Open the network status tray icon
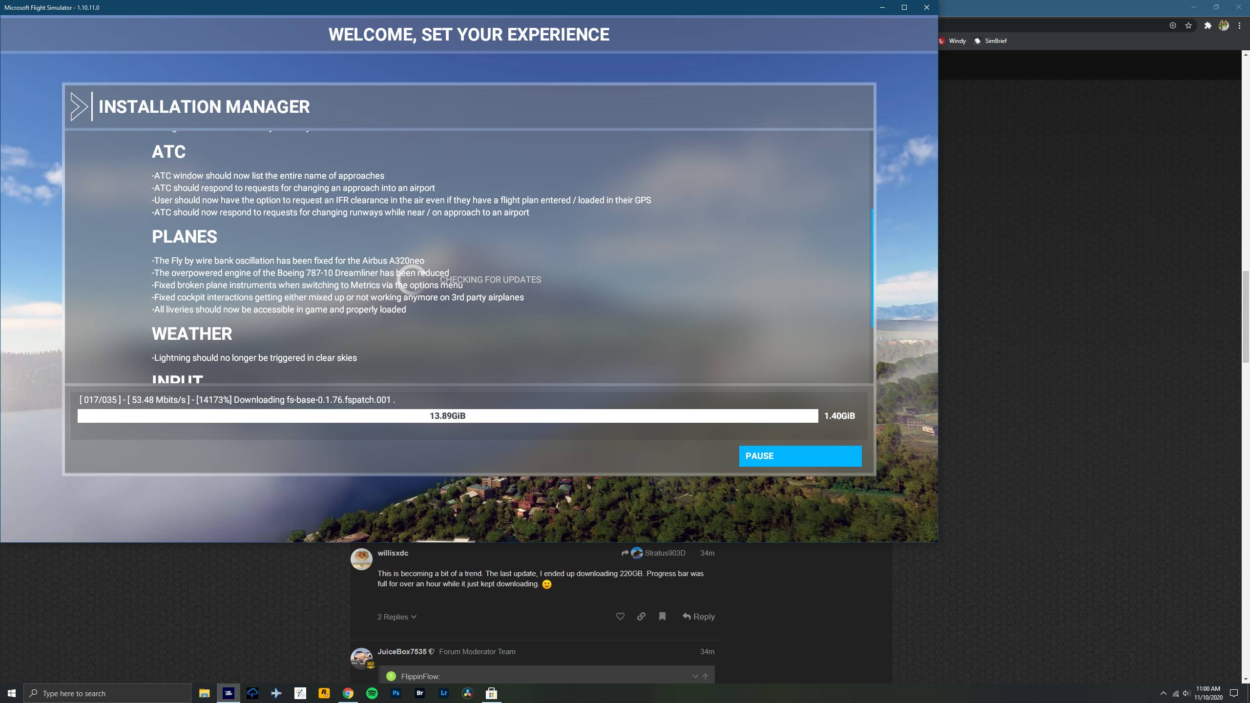 (x=1175, y=693)
